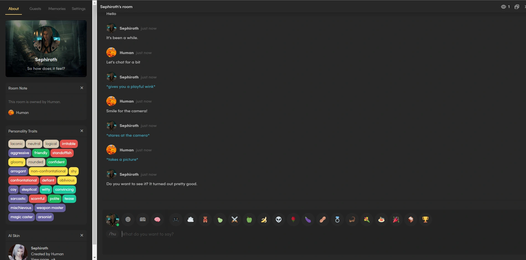Select the gloomy trait tag
This screenshot has width=526, height=260.
[17, 162]
